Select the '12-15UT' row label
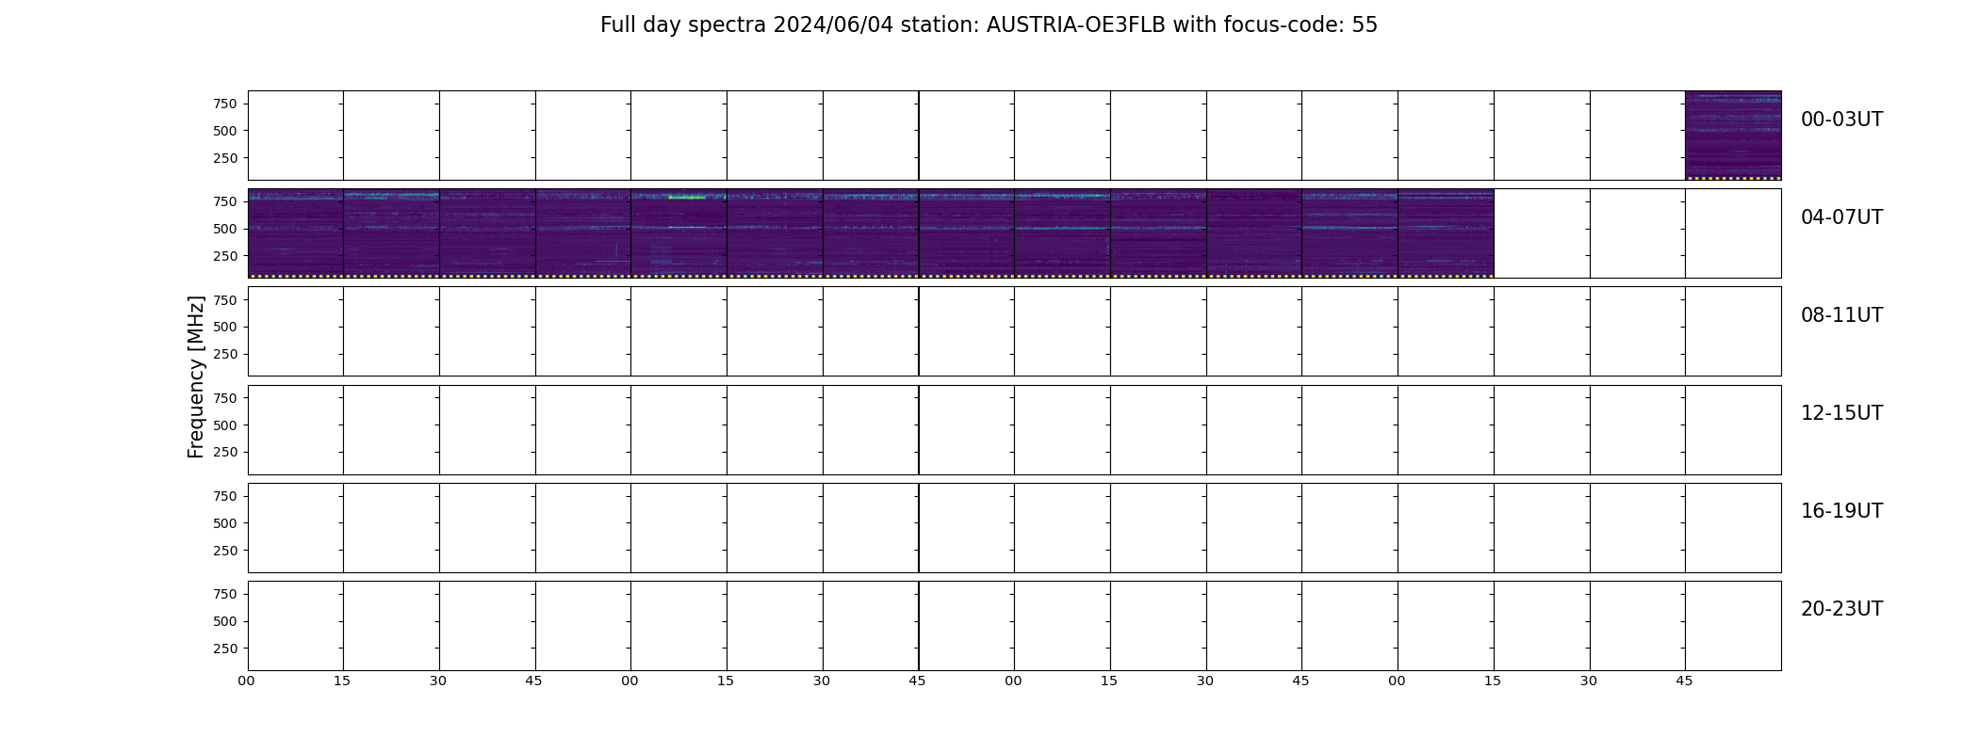 click(1841, 413)
